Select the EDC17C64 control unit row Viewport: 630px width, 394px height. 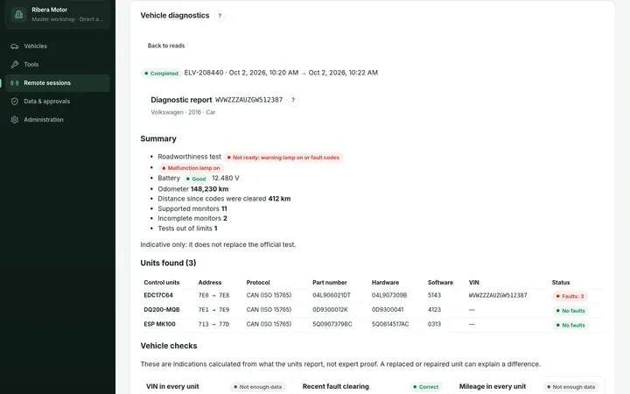coord(374,296)
